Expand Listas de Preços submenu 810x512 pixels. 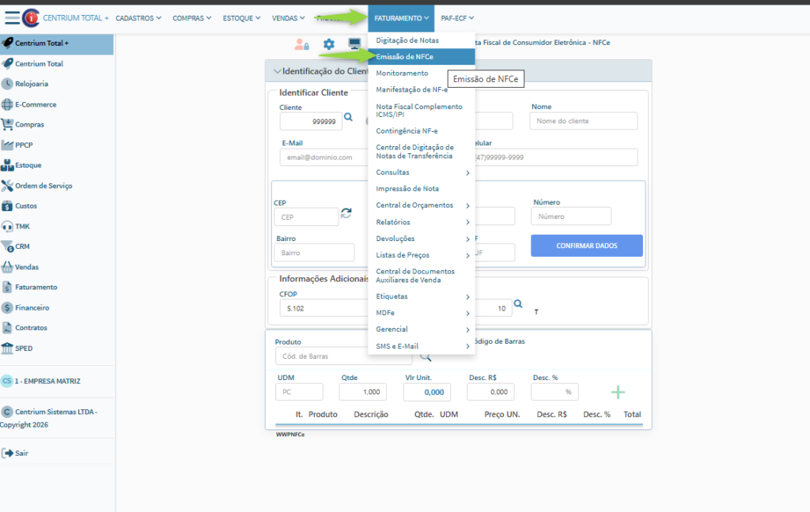(x=422, y=255)
